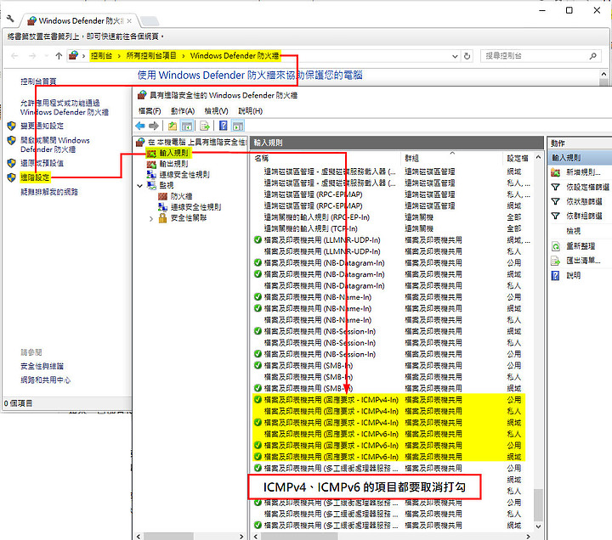Select 連線安全性規則 under 監視

pos(195,207)
